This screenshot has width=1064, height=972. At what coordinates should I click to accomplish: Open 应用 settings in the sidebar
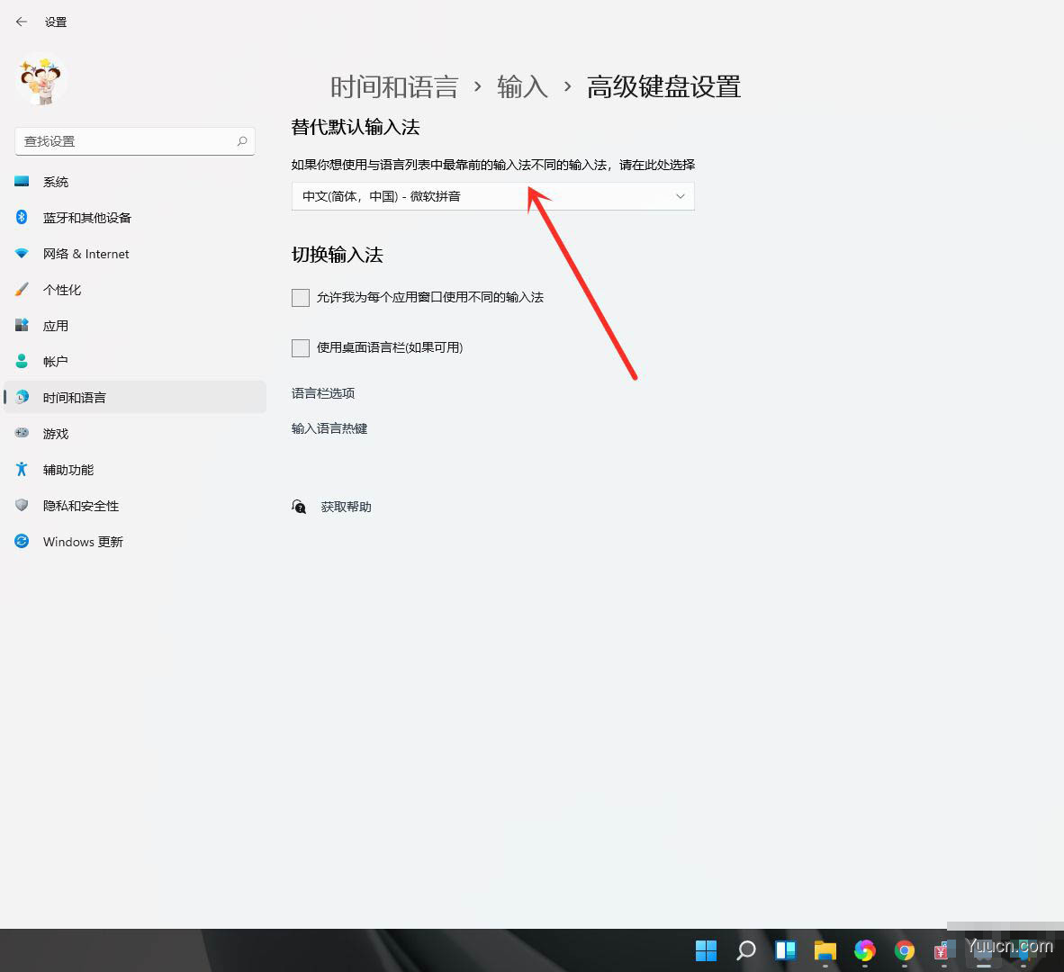134,326
